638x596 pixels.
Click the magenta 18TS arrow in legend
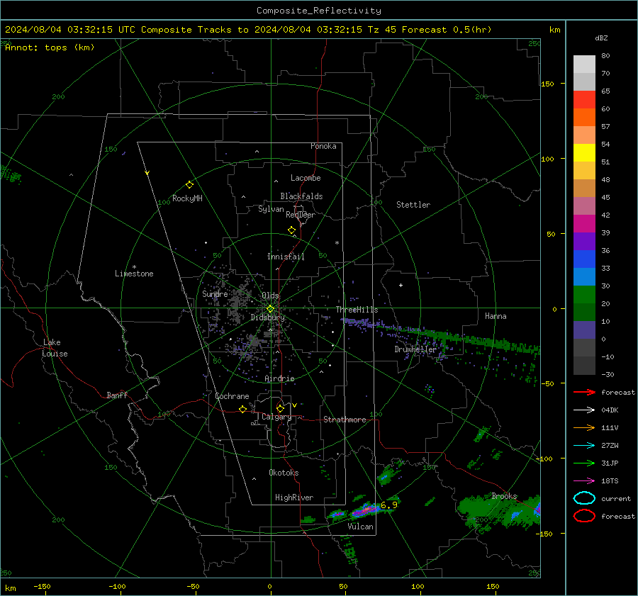click(x=584, y=481)
